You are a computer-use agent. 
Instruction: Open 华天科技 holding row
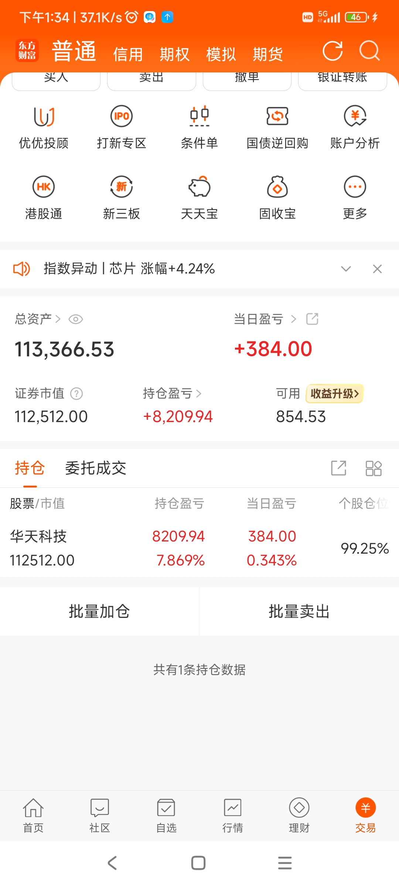(199, 548)
